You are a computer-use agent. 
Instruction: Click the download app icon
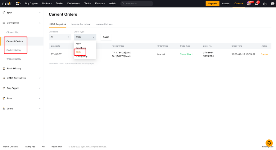(265, 4)
